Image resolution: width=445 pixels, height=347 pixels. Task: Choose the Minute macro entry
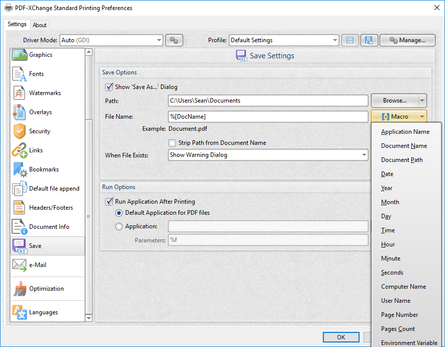coord(406,258)
